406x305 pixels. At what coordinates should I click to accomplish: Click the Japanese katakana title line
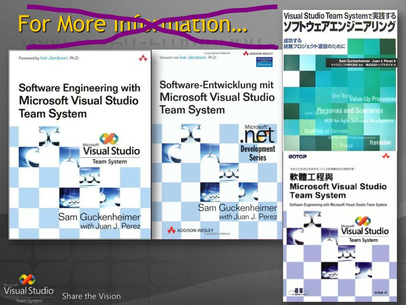339,27
